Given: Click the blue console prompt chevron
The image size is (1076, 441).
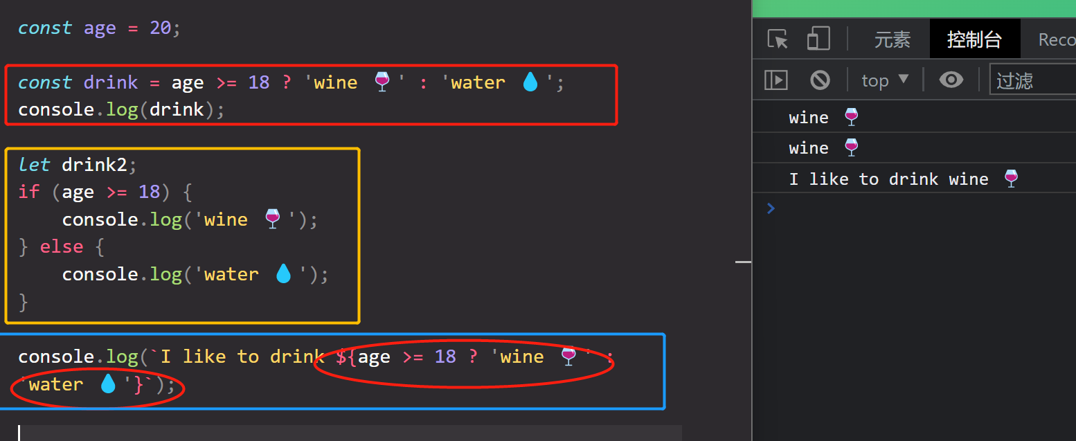Looking at the screenshot, I should [771, 208].
